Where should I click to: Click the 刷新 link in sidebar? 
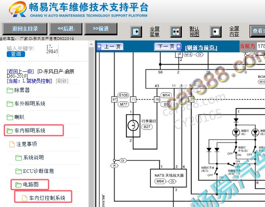[62, 81]
